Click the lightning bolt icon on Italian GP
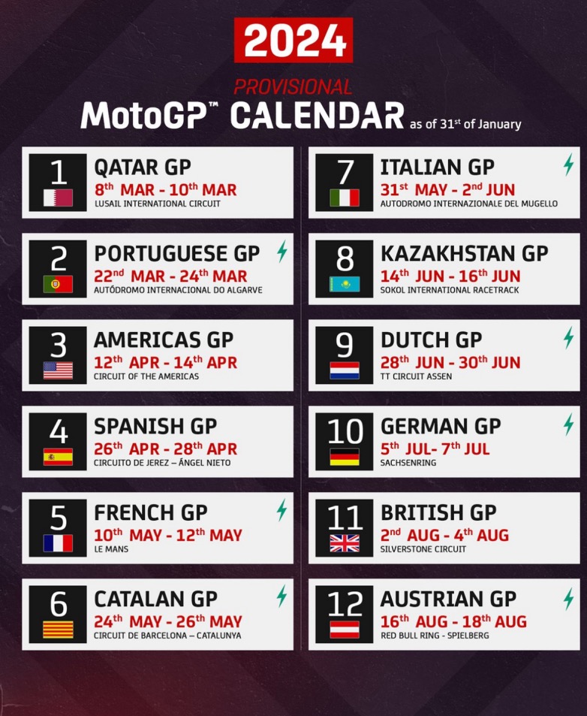The width and height of the screenshot is (587, 716). point(568,165)
